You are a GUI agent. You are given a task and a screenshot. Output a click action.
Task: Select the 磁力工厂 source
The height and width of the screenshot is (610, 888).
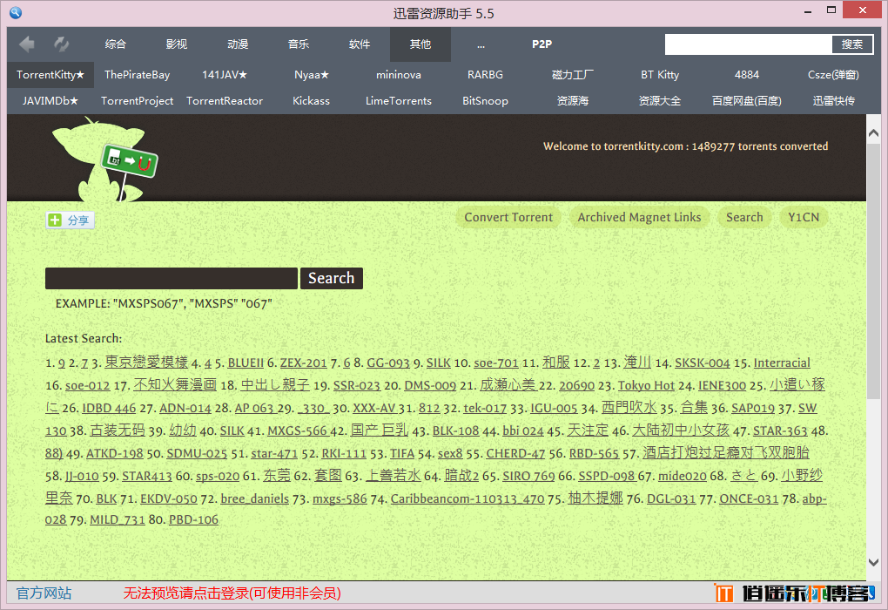tap(573, 75)
